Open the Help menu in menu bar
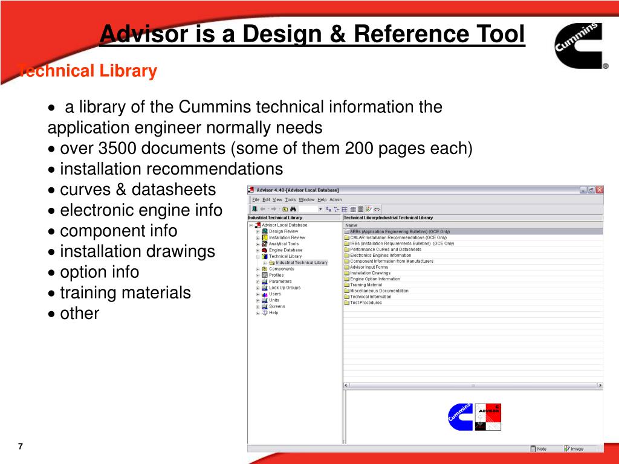The image size is (619, 464). (322, 199)
